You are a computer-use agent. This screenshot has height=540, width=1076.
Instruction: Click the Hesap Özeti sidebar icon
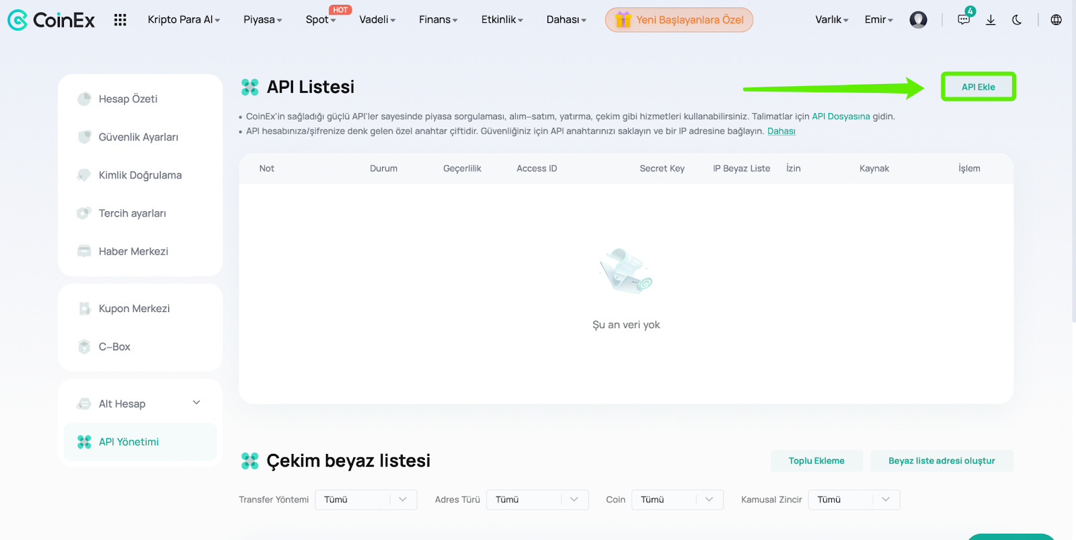pos(84,99)
